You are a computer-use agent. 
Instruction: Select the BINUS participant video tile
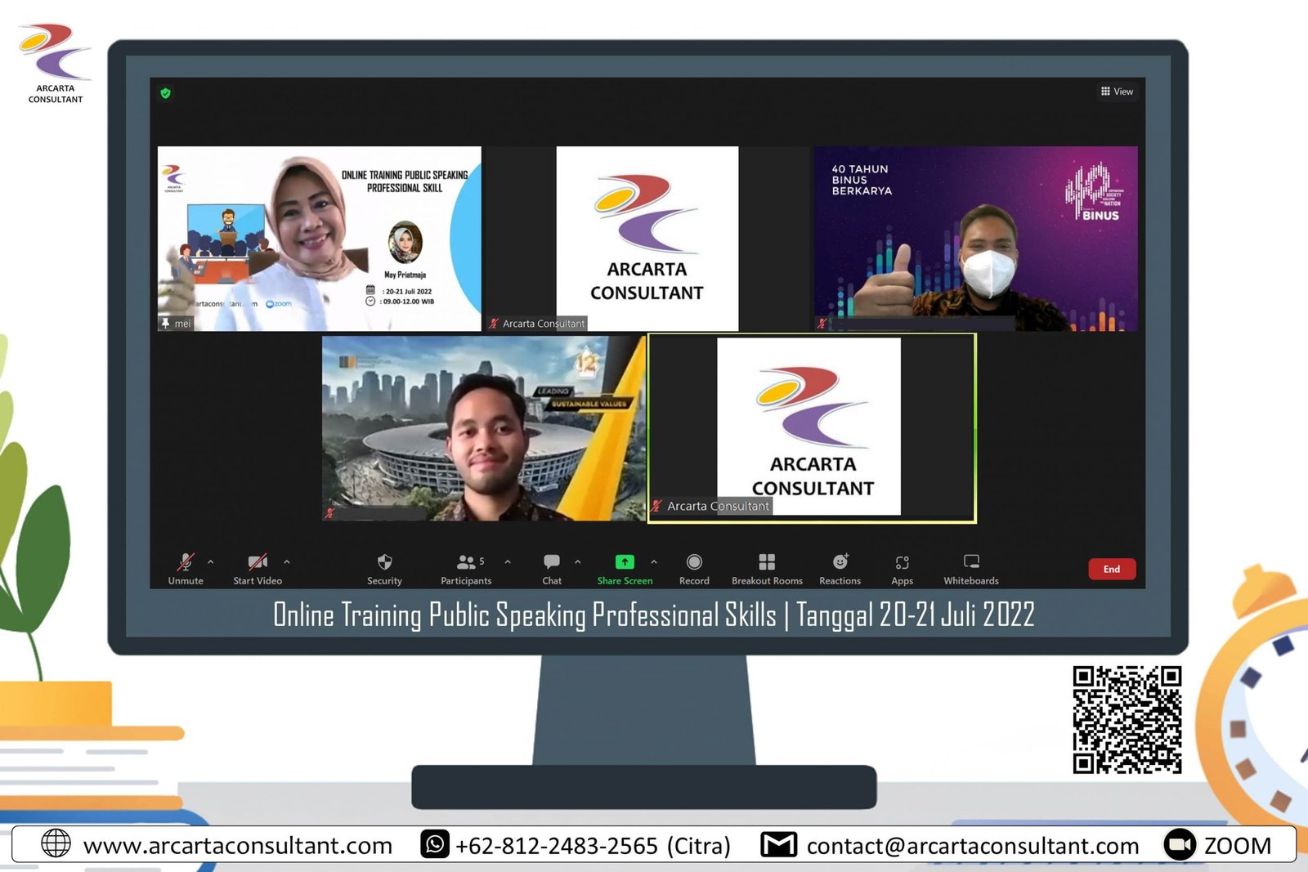pos(975,238)
